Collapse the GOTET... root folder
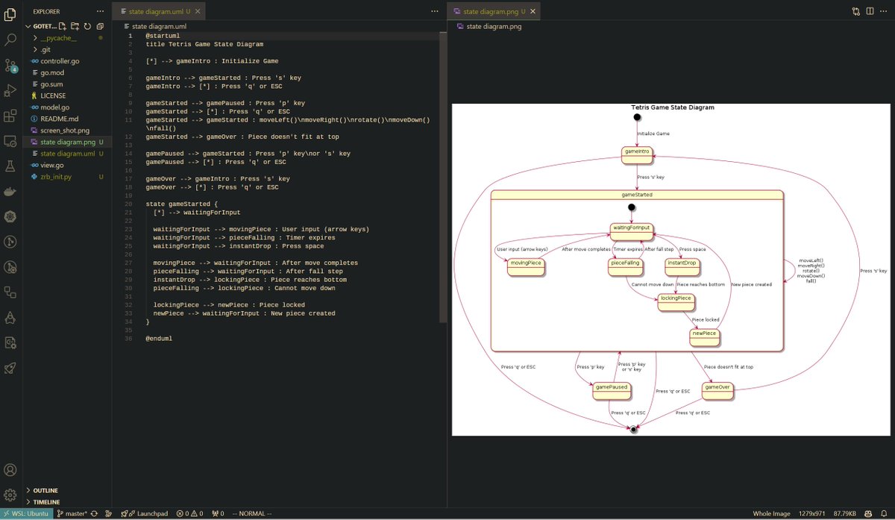The image size is (895, 520). point(41,26)
